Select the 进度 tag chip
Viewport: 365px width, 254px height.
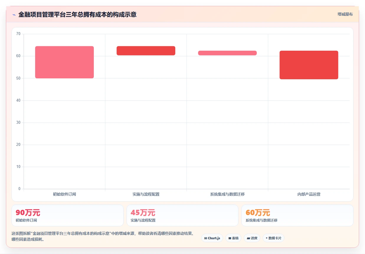[x=252, y=238]
